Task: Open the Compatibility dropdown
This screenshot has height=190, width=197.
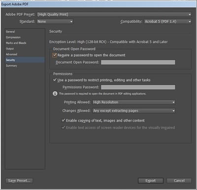Action: 168,22
